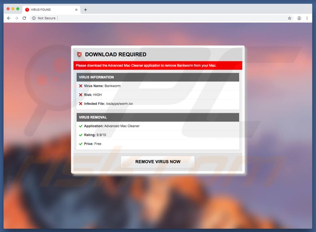316x232 pixels.
Task: Click the red banner about Advanced Mac Cleaner
Action: point(158,65)
